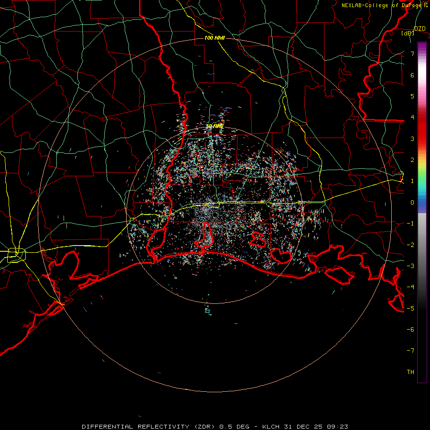Click the 5 dB scale value

[x=412, y=96]
